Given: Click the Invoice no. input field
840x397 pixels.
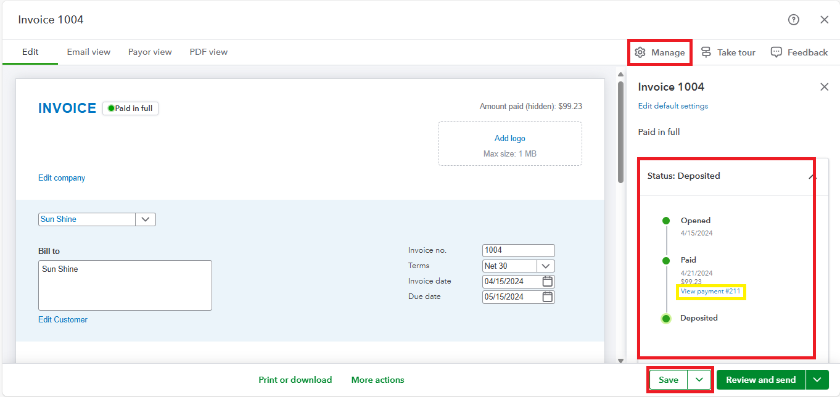Looking at the screenshot, I should click(518, 250).
